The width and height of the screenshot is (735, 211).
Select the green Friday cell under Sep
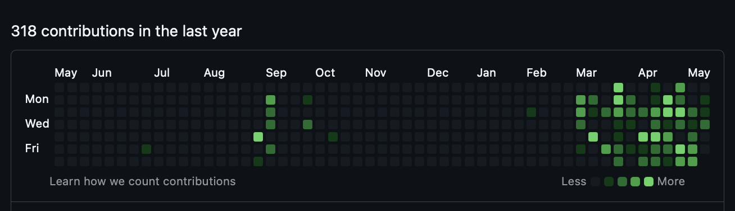coord(270,149)
